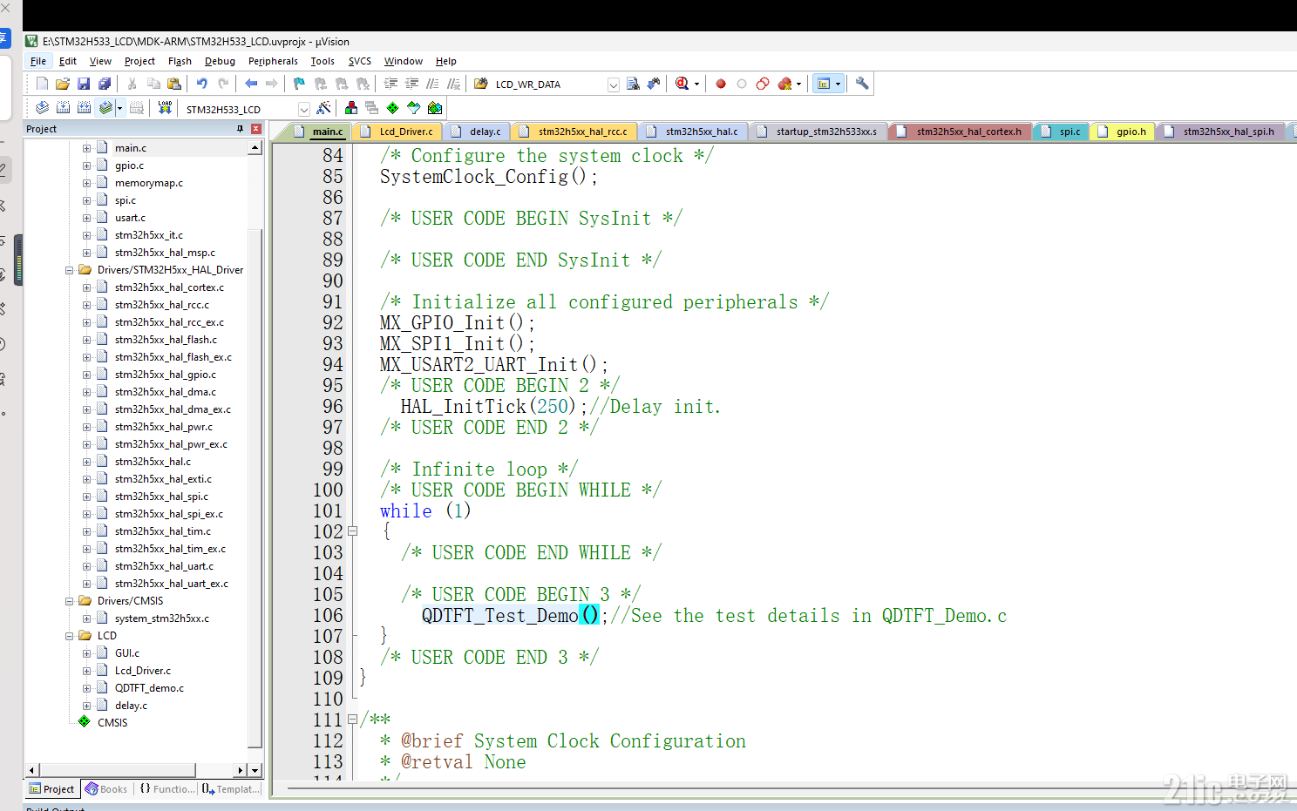Enable or disable the current breakpoint
The image size is (1297, 811).
742,83
